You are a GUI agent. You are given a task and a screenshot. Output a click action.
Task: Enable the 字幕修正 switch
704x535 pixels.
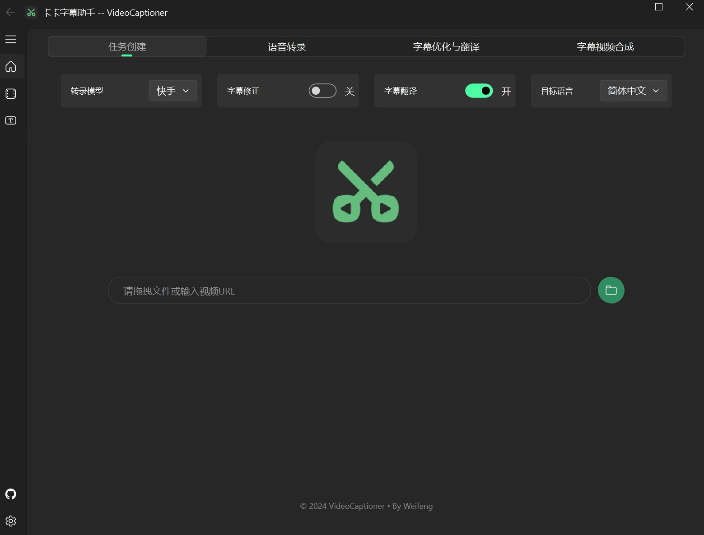322,91
